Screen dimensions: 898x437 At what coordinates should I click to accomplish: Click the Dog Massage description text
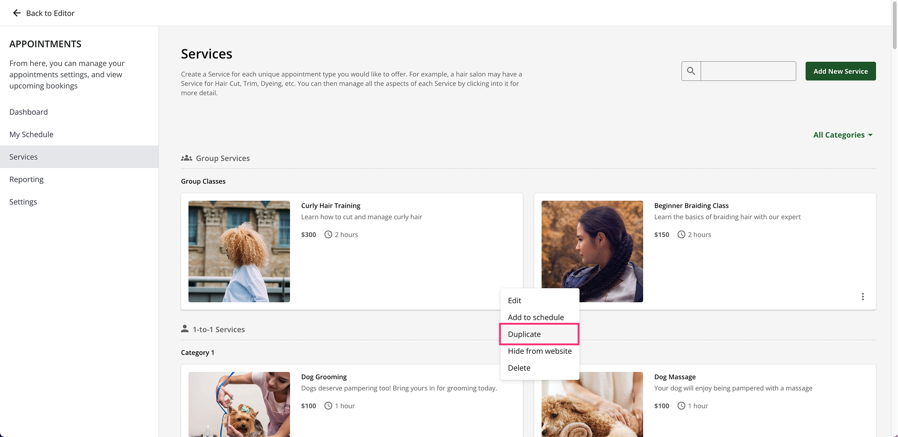click(x=733, y=388)
